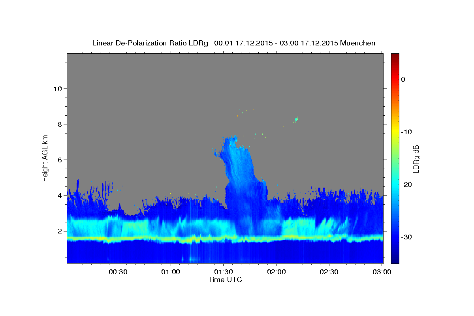Click the 'LDRg dB' colorbar label

pyautogui.click(x=416, y=158)
